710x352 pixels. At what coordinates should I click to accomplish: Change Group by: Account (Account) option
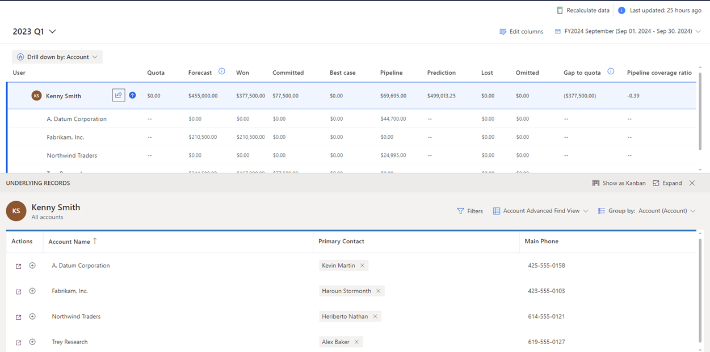pyautogui.click(x=646, y=211)
